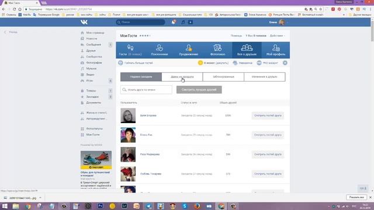Click the Назад back link
Screen dimensions: 374x210
pyautogui.click(x=13, y=32)
